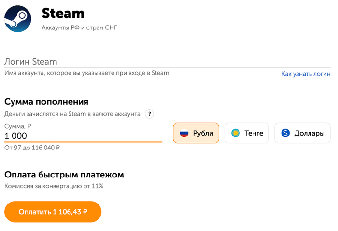Open the Как узнать логин link

pyautogui.click(x=306, y=74)
